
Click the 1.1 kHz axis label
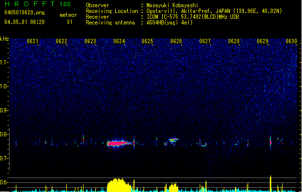[x=4, y=62]
